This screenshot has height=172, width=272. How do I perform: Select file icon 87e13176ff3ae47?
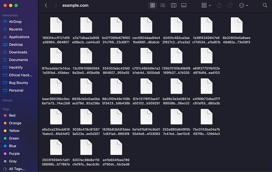pyautogui.click(x=146, y=86)
